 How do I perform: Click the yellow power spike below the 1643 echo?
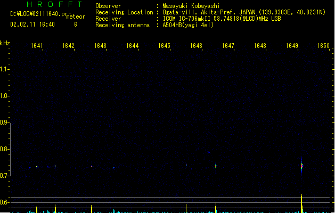(x=92, y=209)
